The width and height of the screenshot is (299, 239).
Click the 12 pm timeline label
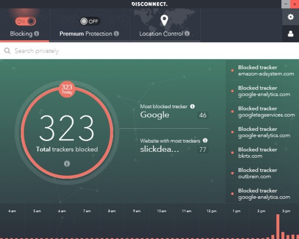[211, 211]
